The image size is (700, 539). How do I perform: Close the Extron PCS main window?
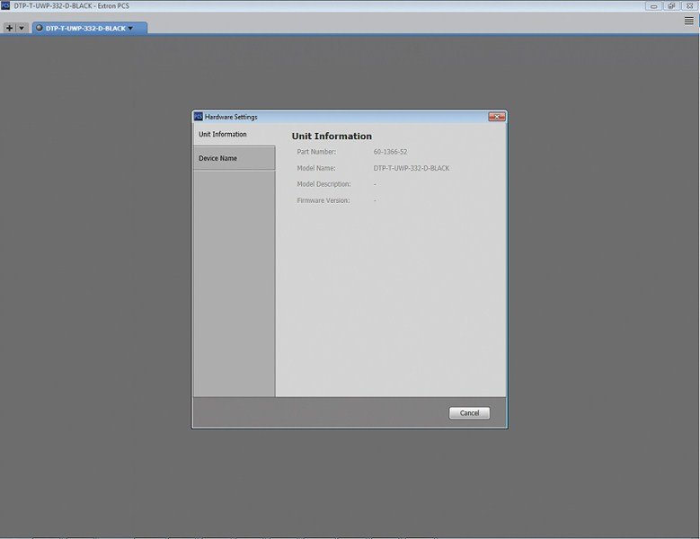[x=689, y=5]
